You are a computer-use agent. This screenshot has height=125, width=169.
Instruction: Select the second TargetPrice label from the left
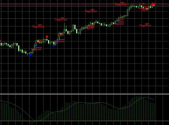(x=61, y=19)
